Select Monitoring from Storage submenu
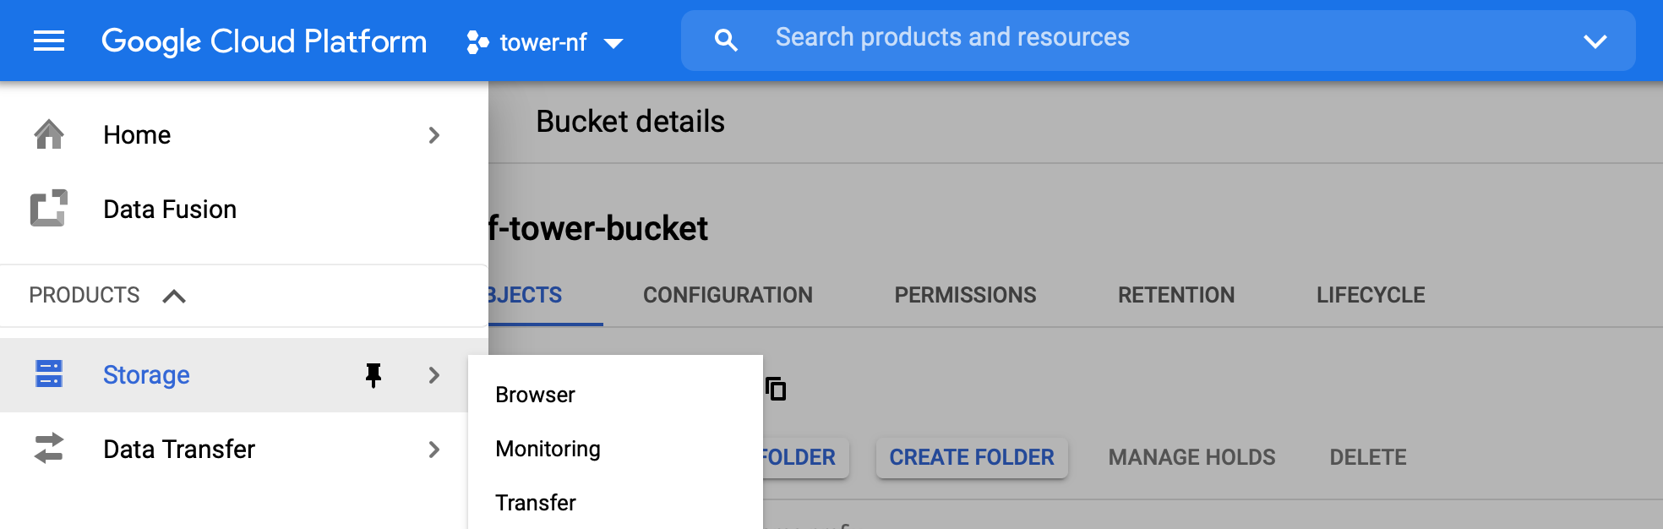Screen dimensions: 1663x529 pyautogui.click(x=548, y=449)
